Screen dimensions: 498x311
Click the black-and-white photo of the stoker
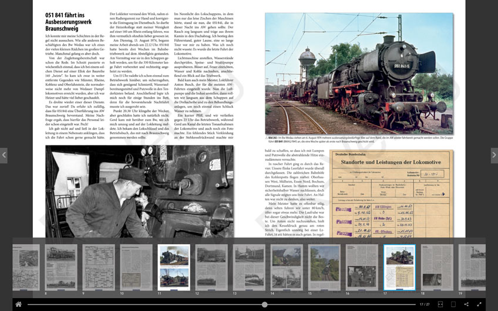[x=139, y=191]
